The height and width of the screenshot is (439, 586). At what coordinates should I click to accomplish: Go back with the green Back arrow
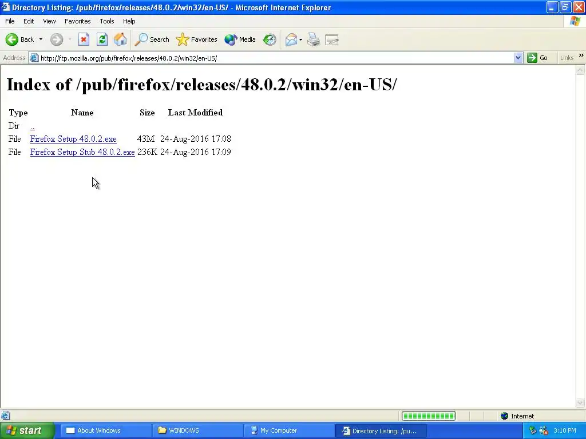[x=20, y=39]
